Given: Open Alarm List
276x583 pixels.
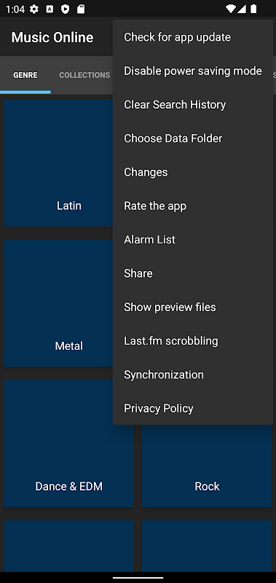Looking at the screenshot, I should click(193, 240).
